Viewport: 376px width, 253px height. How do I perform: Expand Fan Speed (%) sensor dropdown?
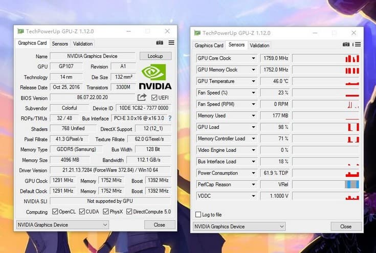point(253,93)
